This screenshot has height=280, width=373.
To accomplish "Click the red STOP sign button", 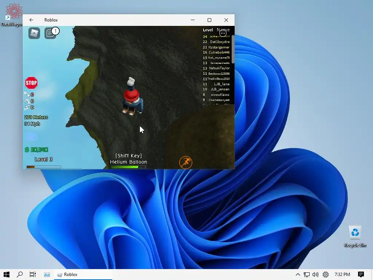I will pyautogui.click(x=31, y=83).
